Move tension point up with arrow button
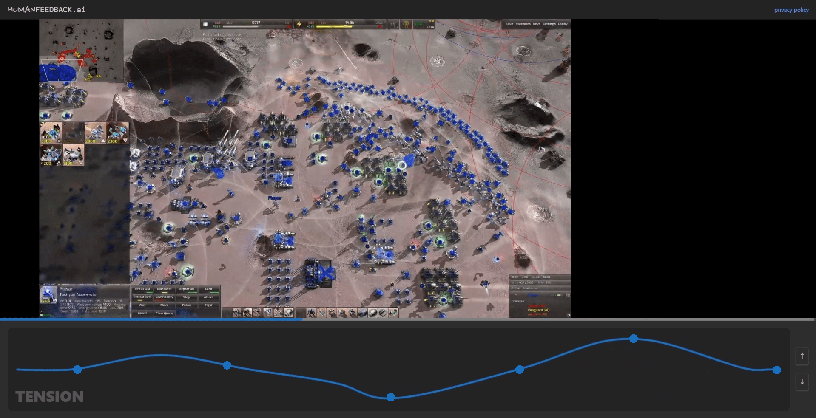The width and height of the screenshot is (816, 418). 802,356
